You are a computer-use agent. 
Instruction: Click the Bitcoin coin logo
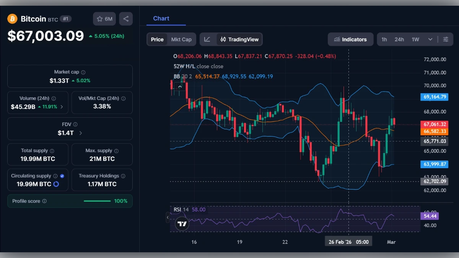tap(12, 18)
